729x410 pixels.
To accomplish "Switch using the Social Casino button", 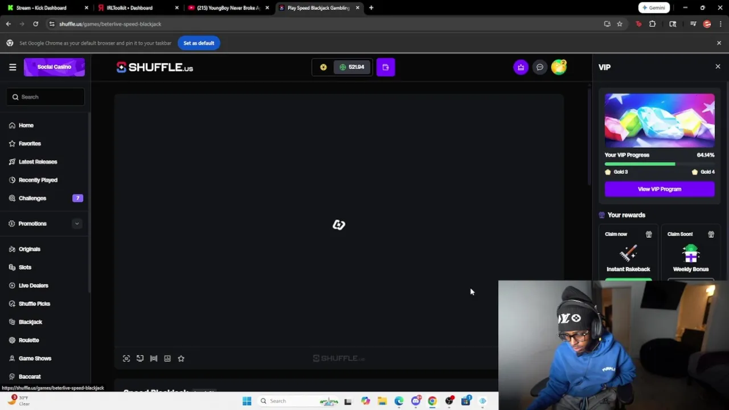I will click(54, 67).
